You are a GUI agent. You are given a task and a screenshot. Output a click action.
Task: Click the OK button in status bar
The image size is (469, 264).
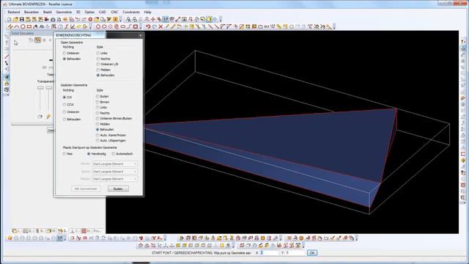pos(312,253)
